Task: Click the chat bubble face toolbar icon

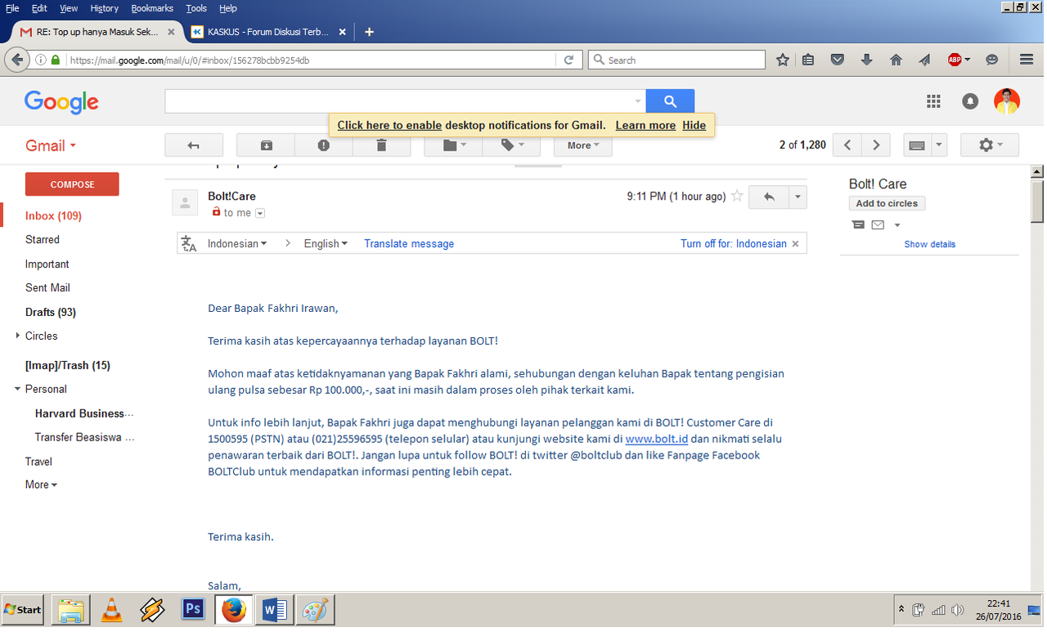Action: tap(992, 60)
